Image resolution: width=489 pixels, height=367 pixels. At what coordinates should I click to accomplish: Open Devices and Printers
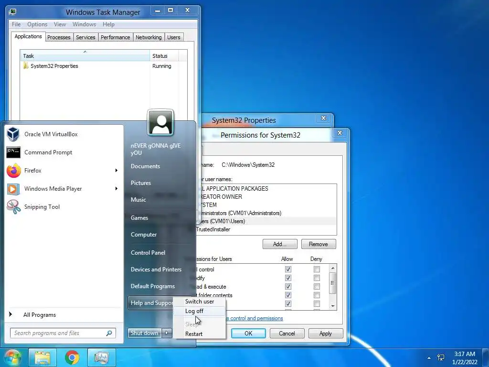(x=156, y=270)
